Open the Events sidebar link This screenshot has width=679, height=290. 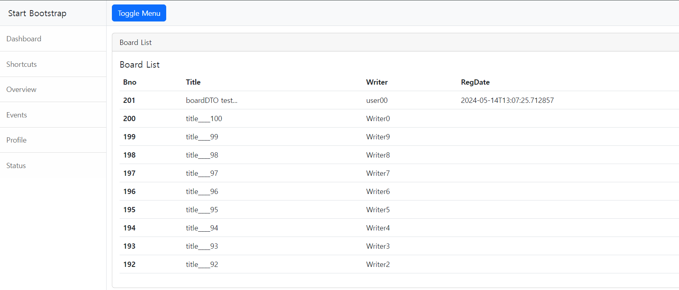pos(53,115)
